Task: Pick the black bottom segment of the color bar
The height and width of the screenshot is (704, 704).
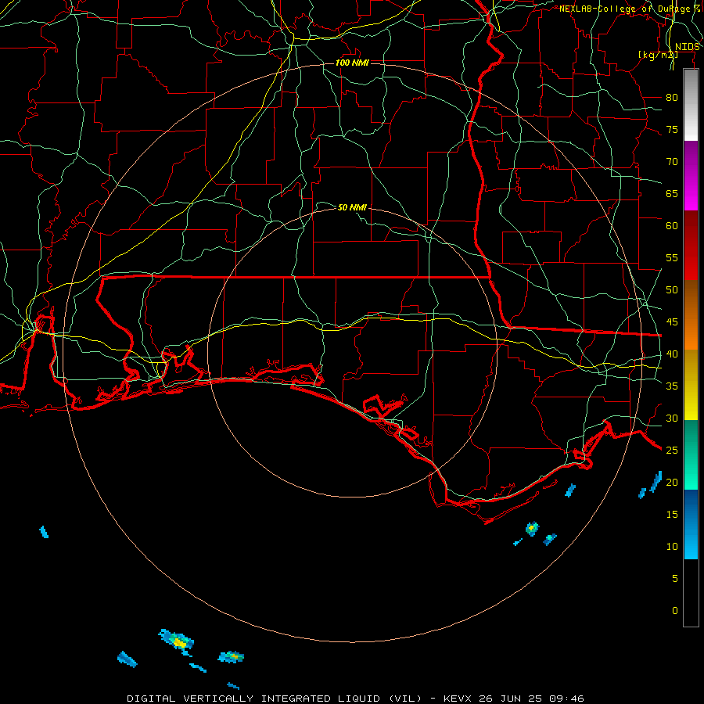Action: point(691,593)
